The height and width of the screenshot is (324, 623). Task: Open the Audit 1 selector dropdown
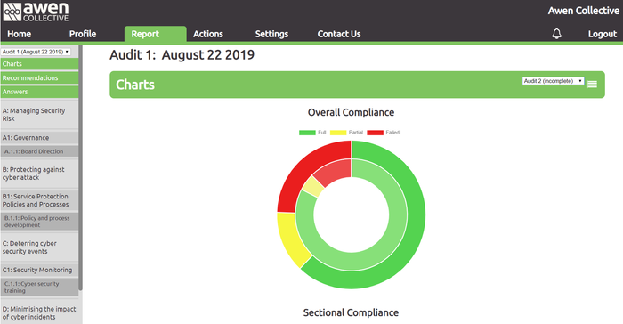tap(36, 52)
